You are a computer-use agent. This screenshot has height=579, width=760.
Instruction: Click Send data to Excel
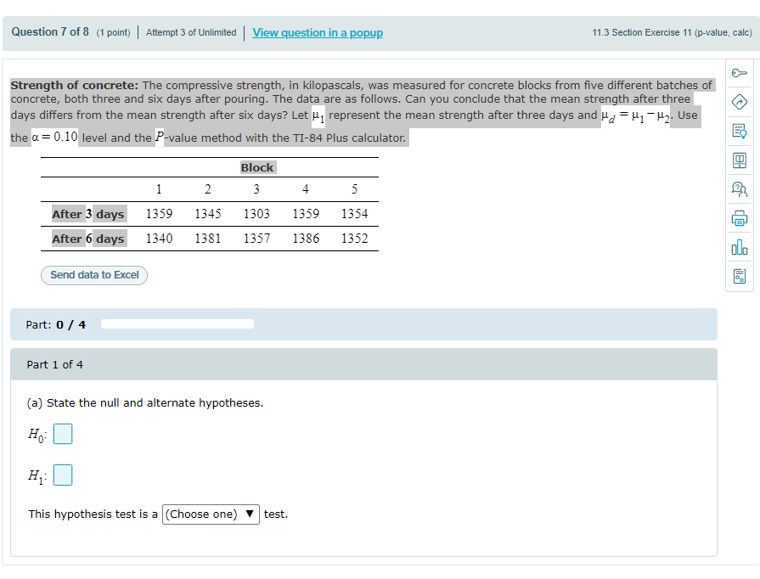93,275
